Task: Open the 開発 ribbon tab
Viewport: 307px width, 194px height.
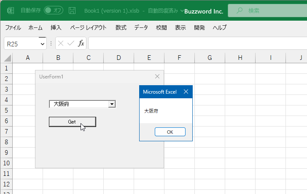Action: [199, 27]
